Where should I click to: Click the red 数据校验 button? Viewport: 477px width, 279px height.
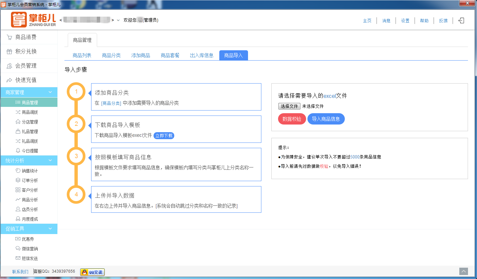tap(292, 119)
